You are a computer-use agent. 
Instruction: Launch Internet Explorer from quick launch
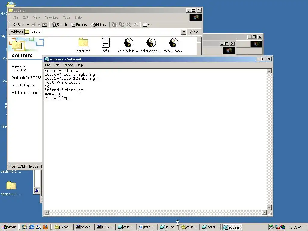coord(32,227)
